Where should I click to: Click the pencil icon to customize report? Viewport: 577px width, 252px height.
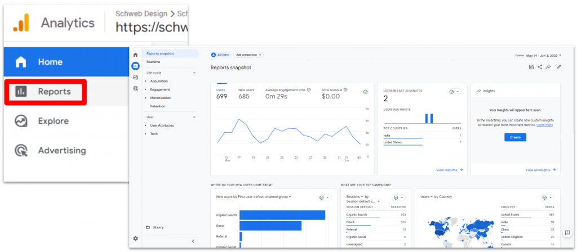pos(558,67)
